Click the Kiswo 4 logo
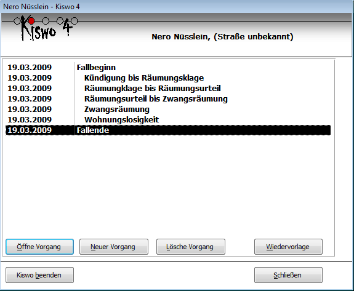Image resolution: width=354 pixels, height=291 pixels. tap(46, 28)
